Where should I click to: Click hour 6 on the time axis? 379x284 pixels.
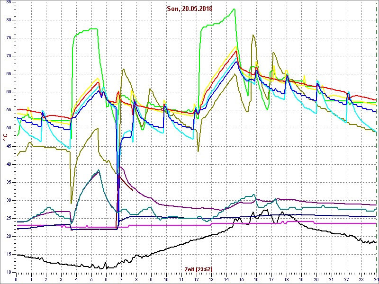click(106, 279)
